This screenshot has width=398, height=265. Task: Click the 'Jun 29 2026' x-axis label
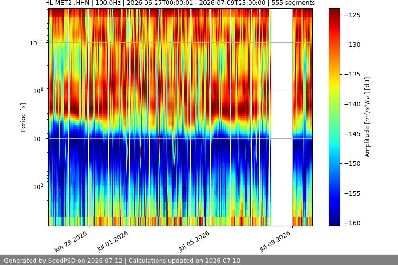[x=71, y=242]
